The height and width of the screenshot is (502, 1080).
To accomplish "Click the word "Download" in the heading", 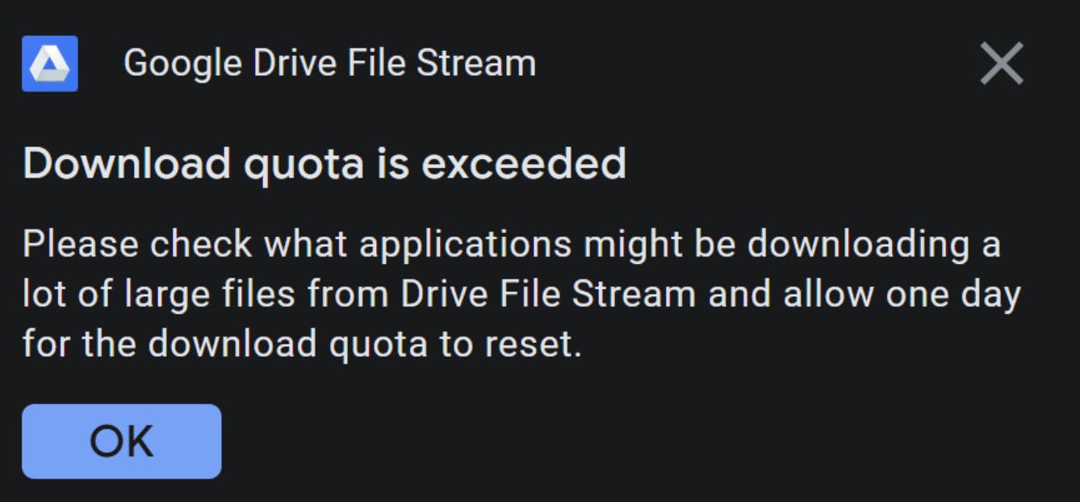I will click(127, 164).
